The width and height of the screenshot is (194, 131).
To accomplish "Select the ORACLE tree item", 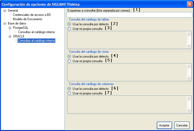I will click(19, 36).
